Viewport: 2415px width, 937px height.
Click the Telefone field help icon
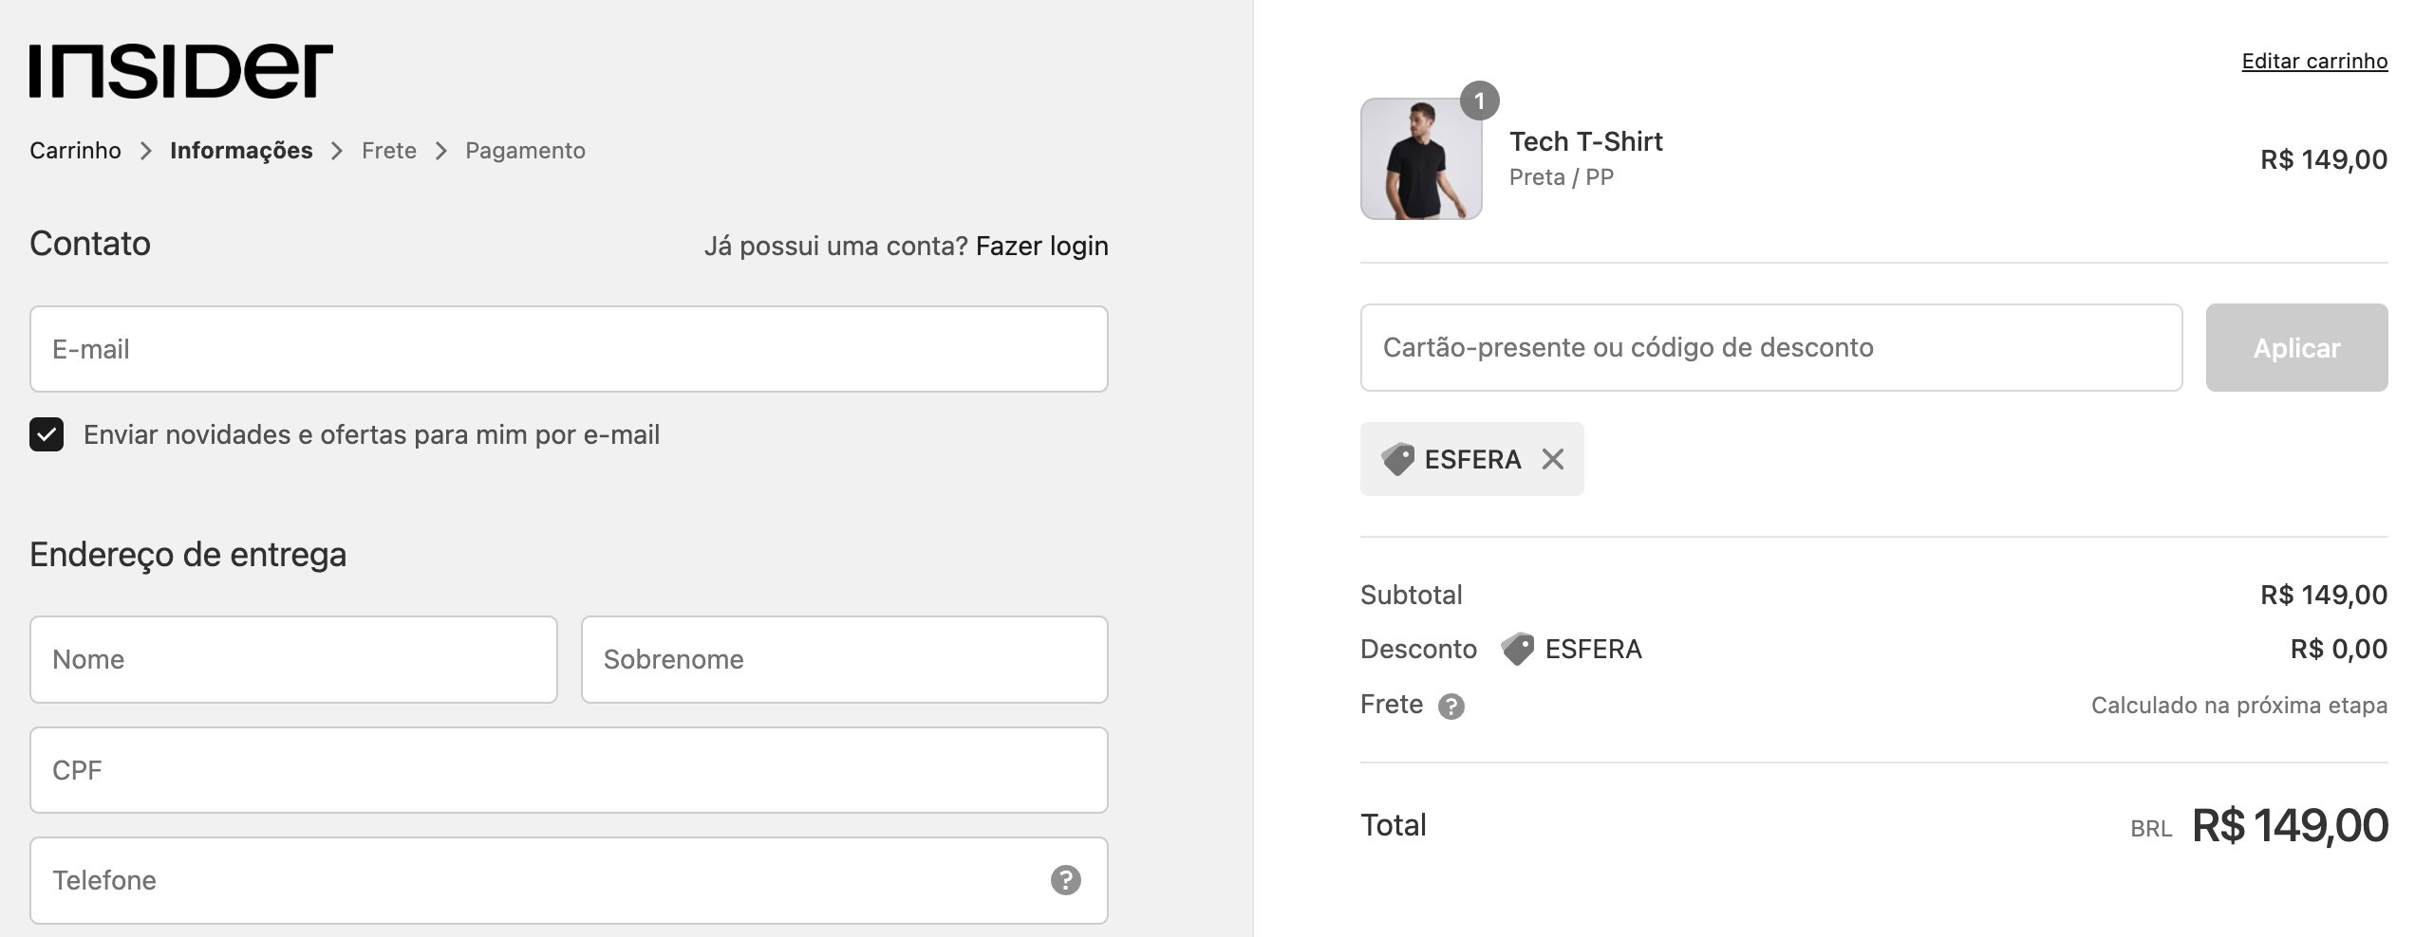point(1065,880)
